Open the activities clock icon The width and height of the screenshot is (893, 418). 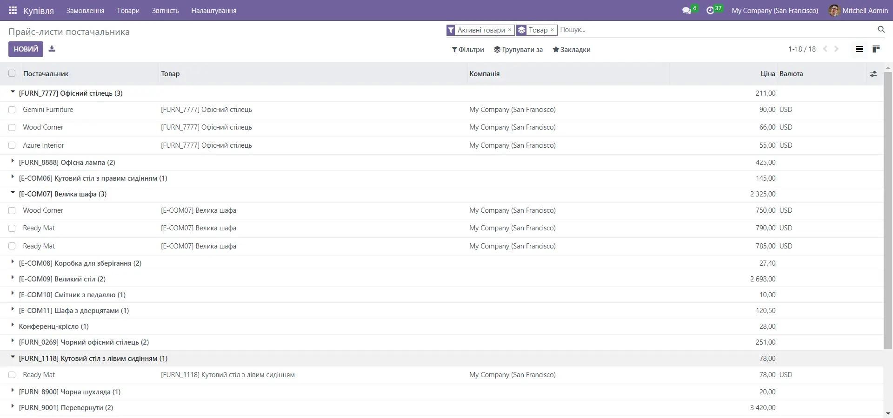pos(710,10)
